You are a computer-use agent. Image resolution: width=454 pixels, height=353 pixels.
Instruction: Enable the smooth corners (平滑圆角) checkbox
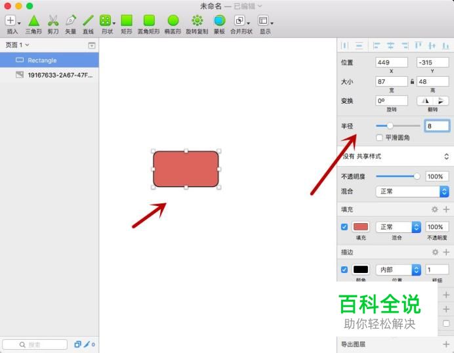[x=379, y=138]
